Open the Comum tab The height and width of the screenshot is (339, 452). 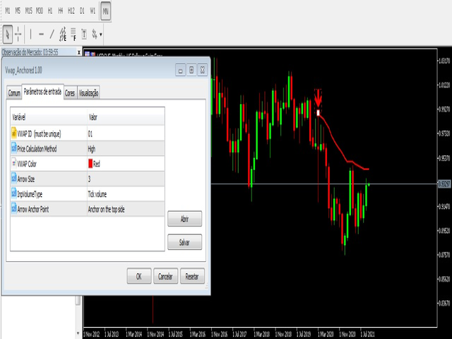tap(14, 93)
